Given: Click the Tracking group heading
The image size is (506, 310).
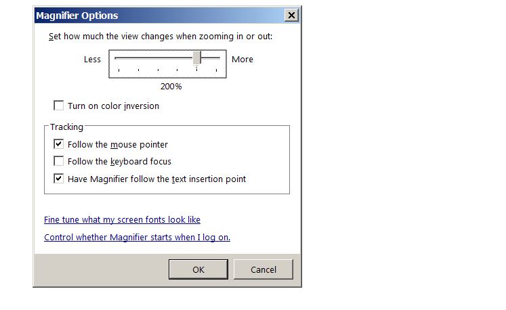Looking at the screenshot, I should [x=66, y=127].
